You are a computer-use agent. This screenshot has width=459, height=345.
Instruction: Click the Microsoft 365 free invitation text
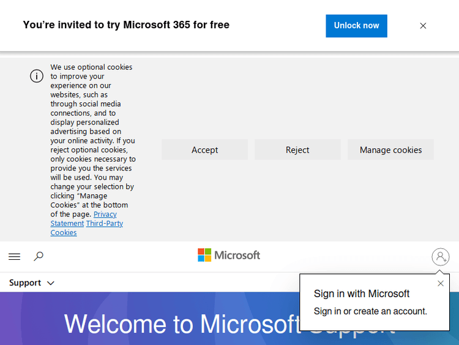[x=126, y=25]
